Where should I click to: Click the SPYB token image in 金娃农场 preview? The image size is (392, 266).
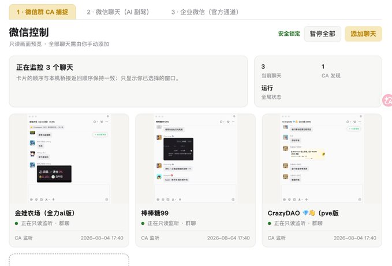[54, 174]
